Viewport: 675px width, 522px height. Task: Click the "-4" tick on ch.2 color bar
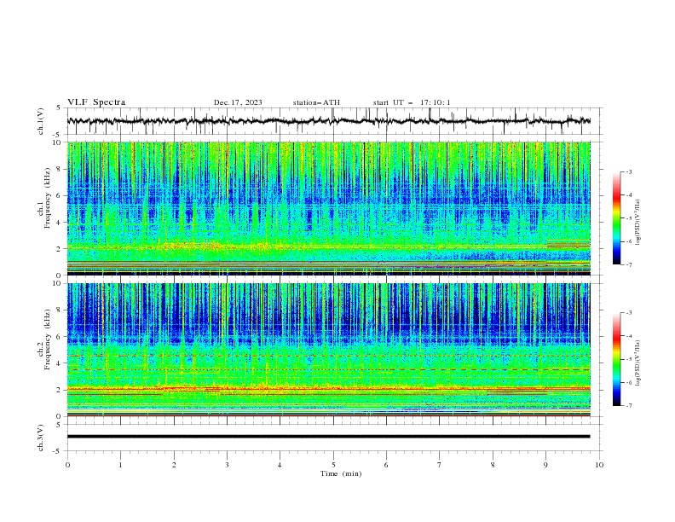629,336
